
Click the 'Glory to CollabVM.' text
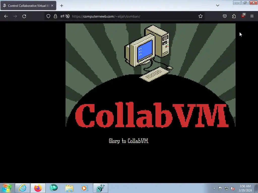129,141
